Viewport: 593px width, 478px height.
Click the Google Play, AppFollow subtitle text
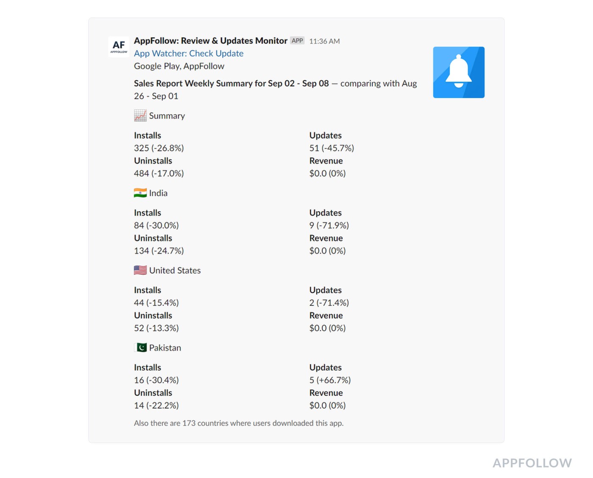(179, 66)
